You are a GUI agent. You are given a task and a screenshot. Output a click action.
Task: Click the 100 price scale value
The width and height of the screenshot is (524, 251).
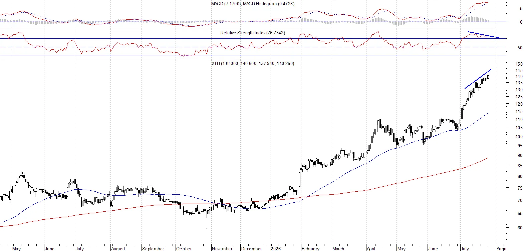click(519, 137)
